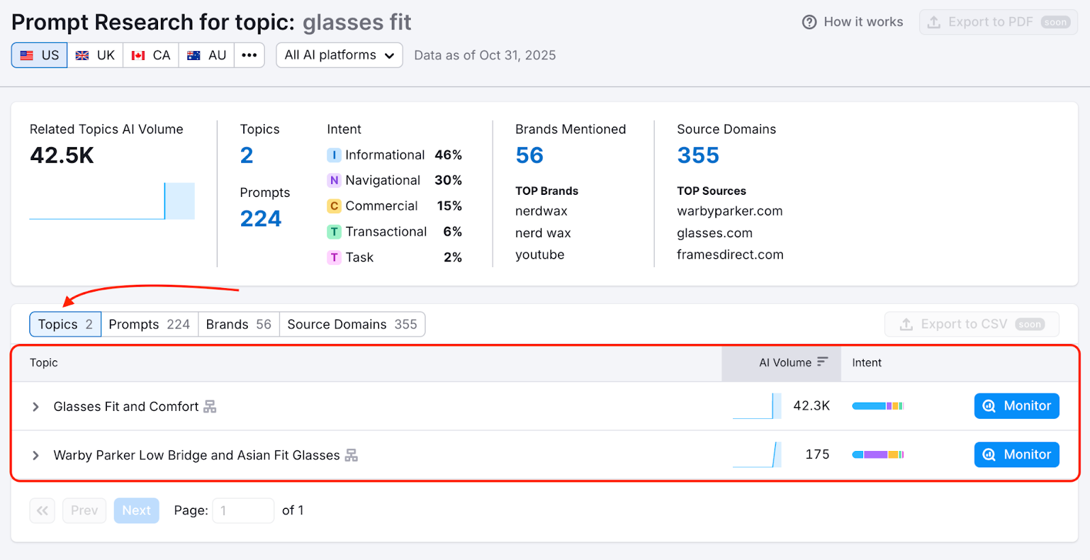Click the AI Volume sort icon
This screenshot has width=1090, height=560.
click(822, 362)
